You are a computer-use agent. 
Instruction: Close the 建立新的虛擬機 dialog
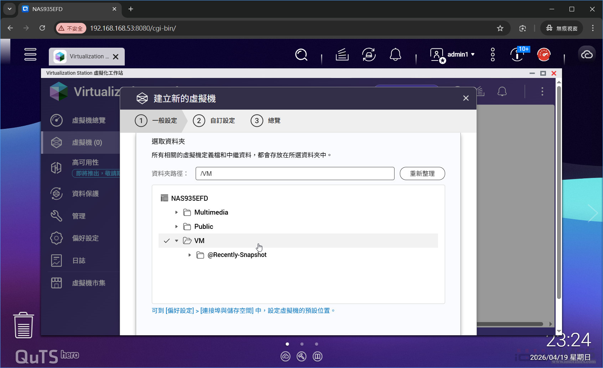point(466,98)
